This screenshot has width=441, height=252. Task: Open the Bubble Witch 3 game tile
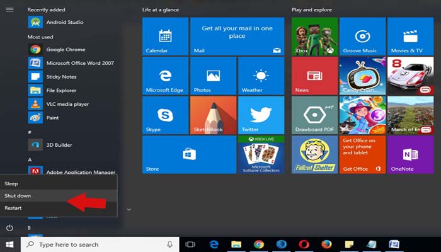pos(362,115)
